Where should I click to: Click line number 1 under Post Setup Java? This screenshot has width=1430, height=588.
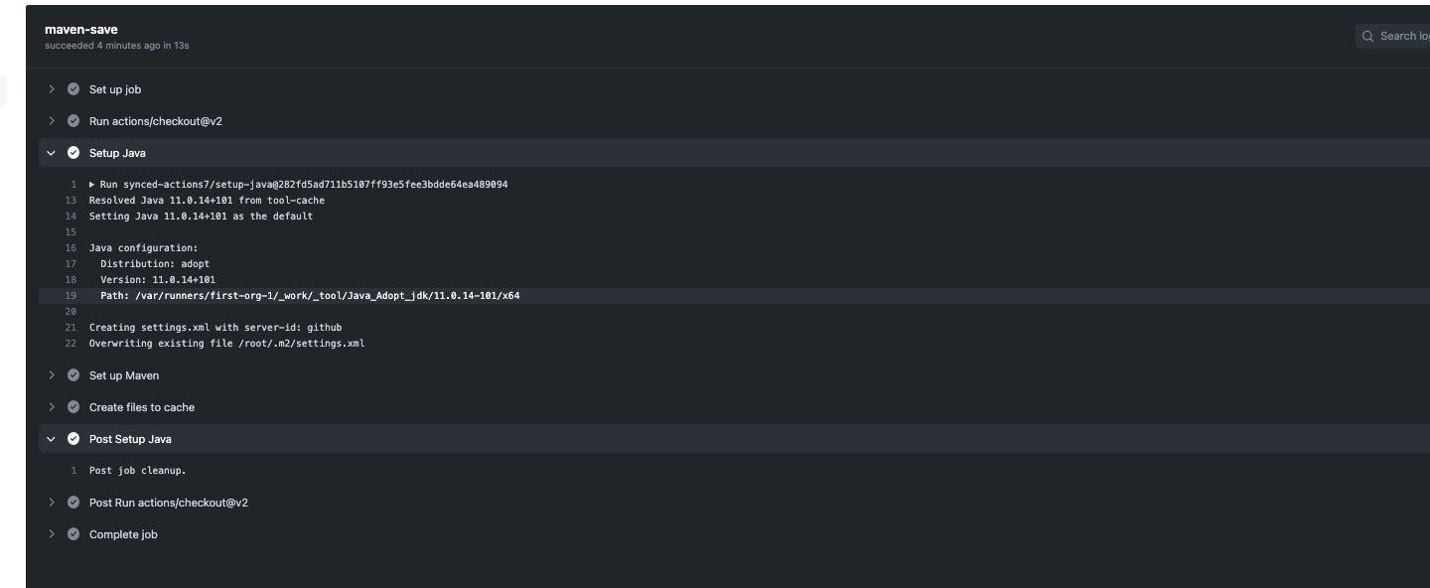coord(73,471)
